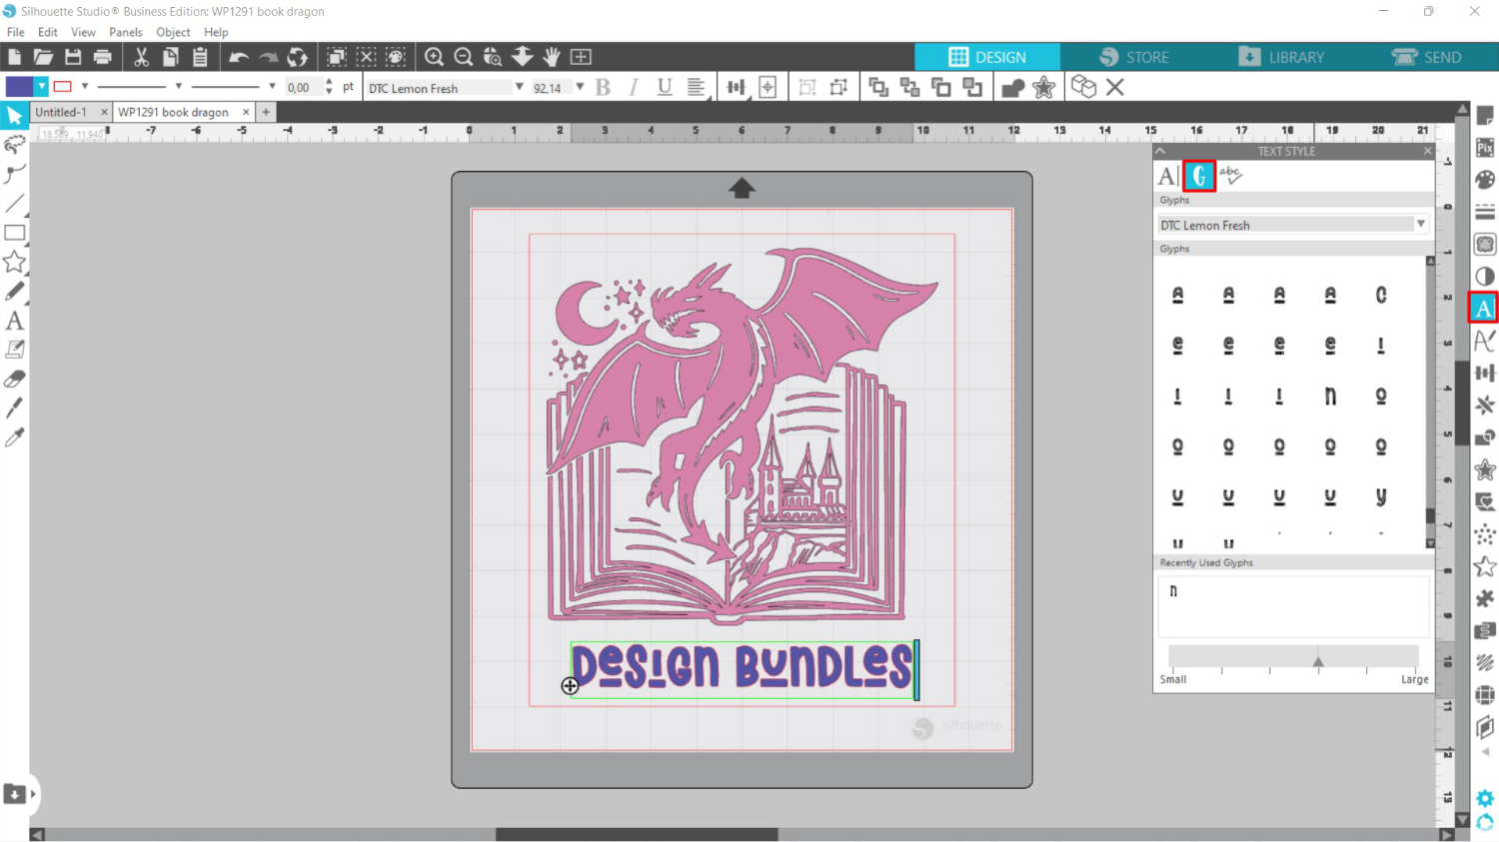Click the glyph size slider handle

pos(1318,661)
